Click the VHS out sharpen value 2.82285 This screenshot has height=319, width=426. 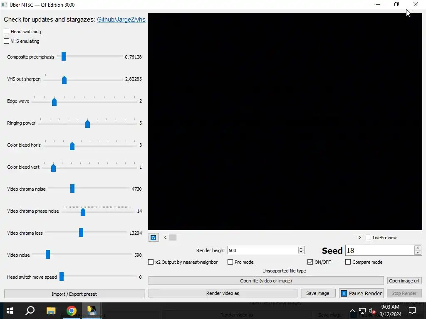click(134, 79)
